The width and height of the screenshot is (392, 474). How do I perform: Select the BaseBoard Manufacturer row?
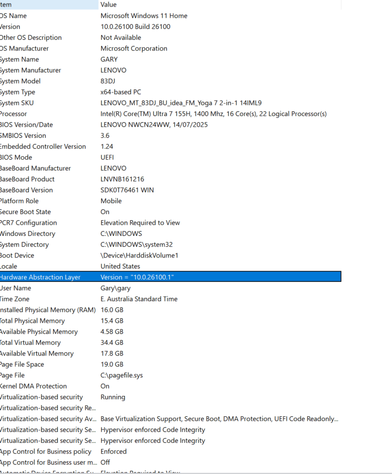pyautogui.click(x=171, y=168)
